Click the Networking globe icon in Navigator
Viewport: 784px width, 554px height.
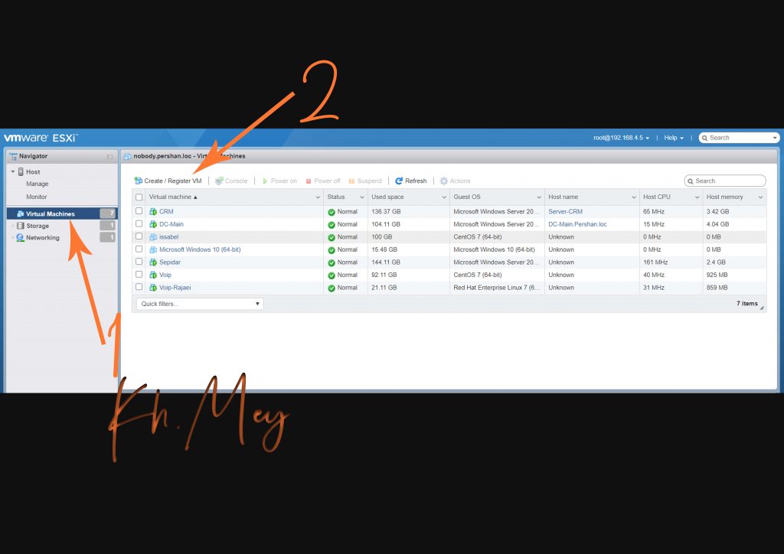[x=20, y=238]
